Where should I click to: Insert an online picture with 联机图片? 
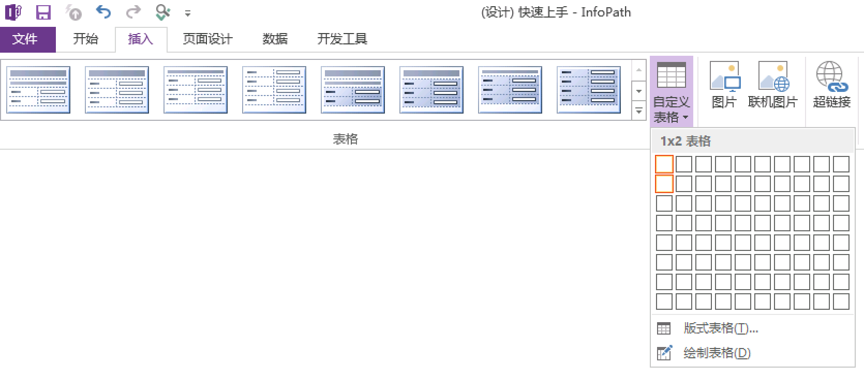pyautogui.click(x=773, y=85)
